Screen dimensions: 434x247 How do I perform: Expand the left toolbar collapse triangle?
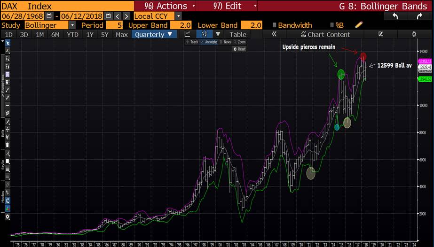(2, 41)
